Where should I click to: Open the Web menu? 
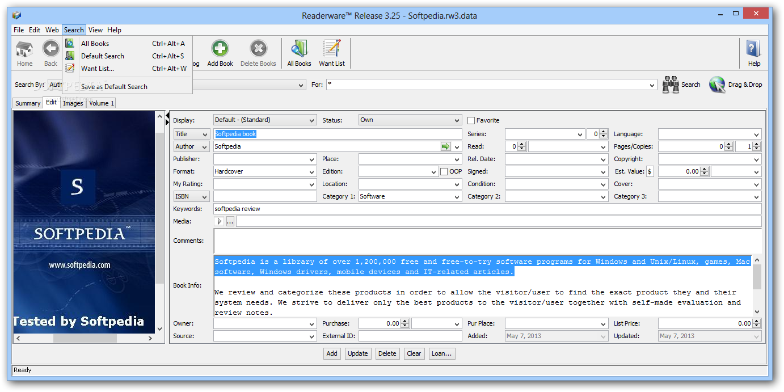(x=52, y=30)
